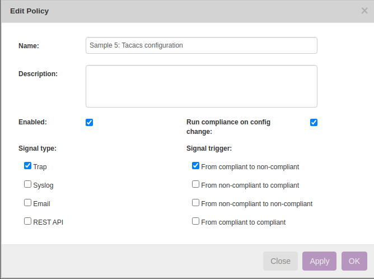The height and width of the screenshot is (279, 374).
Task: Uncheck From compliant to non-compliant trigger
Action: [x=195, y=166]
